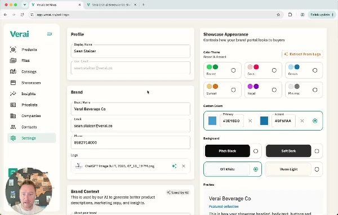Screen dimensions: 338x215
Task: Click the Featured collection link in preview
Action: coord(224,207)
